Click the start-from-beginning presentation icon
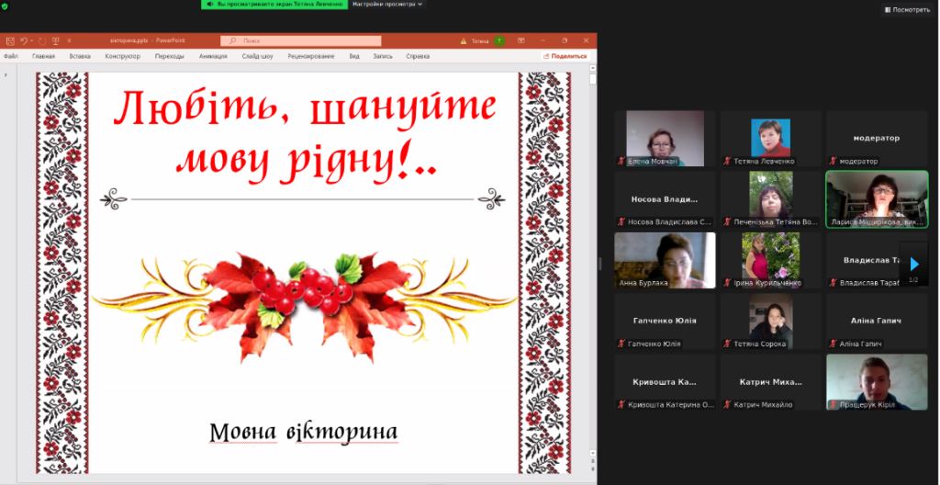940x485 pixels. tap(56, 40)
